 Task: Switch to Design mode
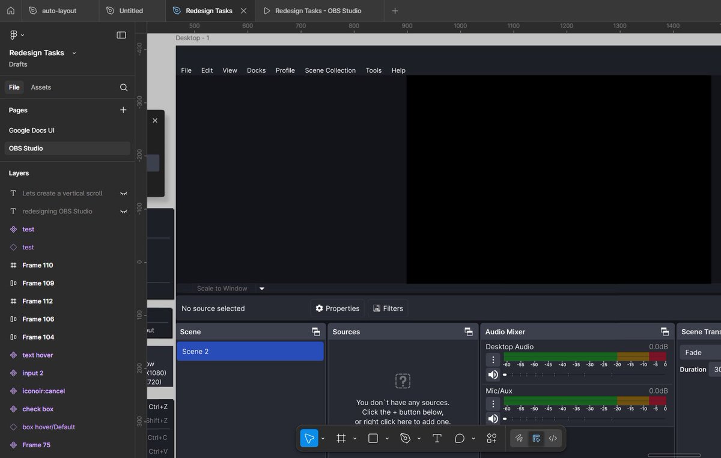pos(536,438)
